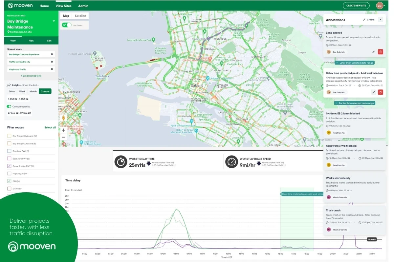Open settings gear for City Bound Traffic
This screenshot has width=394, height=262.
(52, 69)
